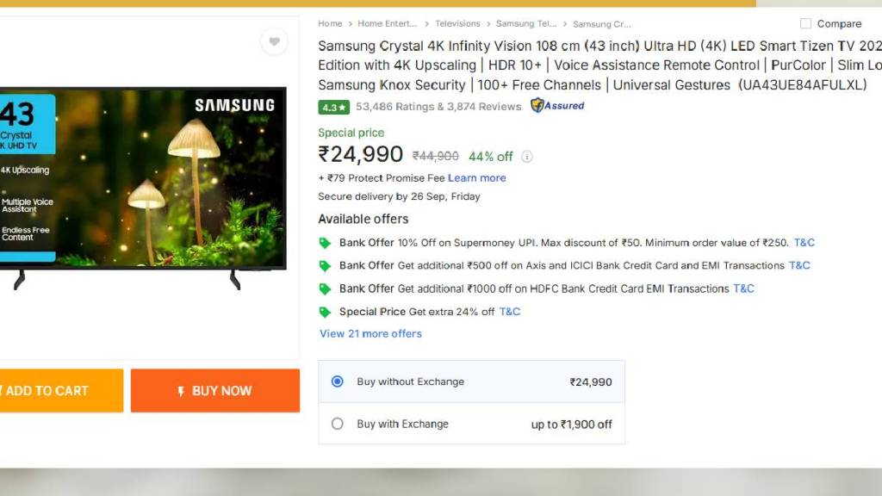The height and width of the screenshot is (496, 882).
Task: Go to Televisions breadcrumb
Action: [x=457, y=24]
